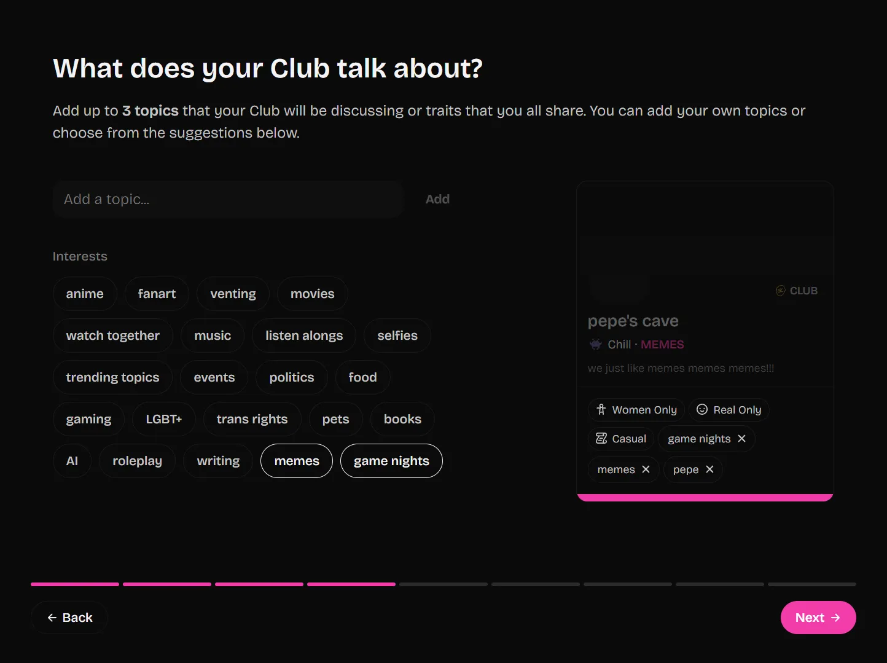Screen dimensions: 887x663
Task: Select the trans rights chip
Action: (252, 419)
